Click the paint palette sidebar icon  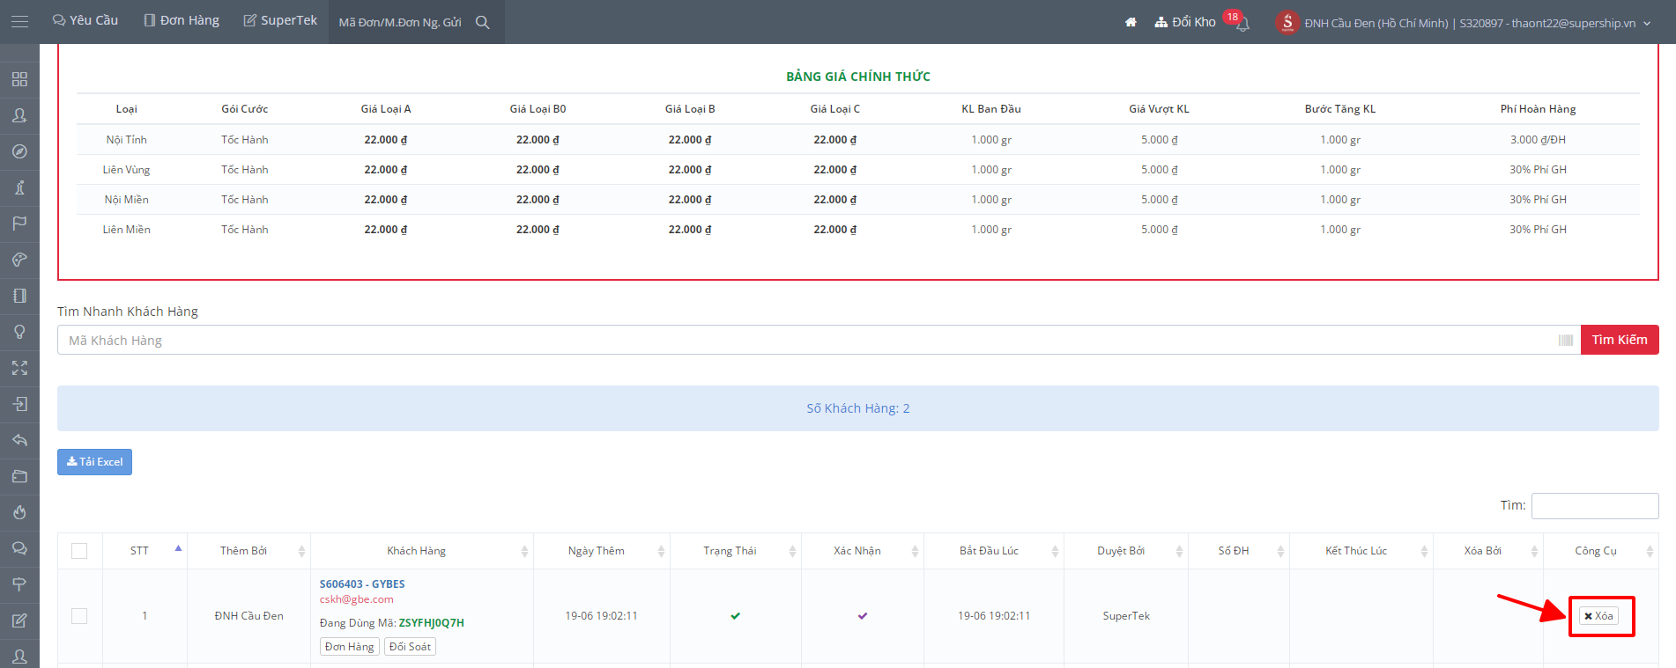point(19,260)
